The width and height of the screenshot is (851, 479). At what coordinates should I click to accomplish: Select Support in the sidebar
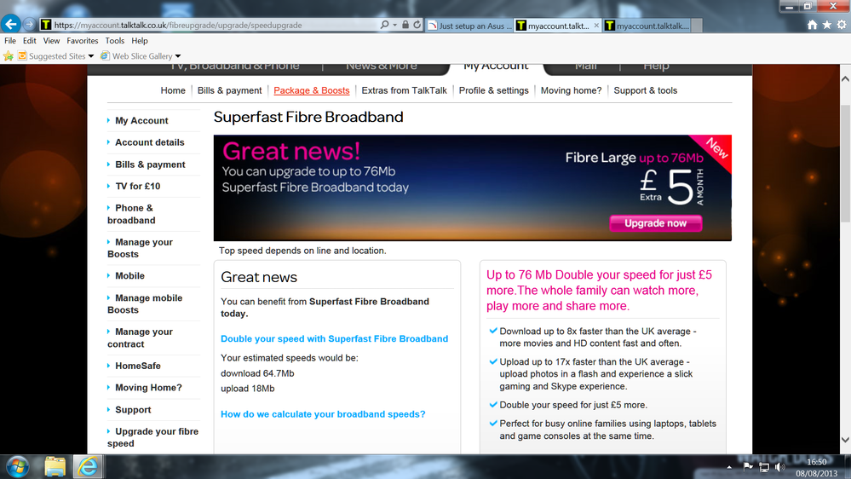[132, 410]
